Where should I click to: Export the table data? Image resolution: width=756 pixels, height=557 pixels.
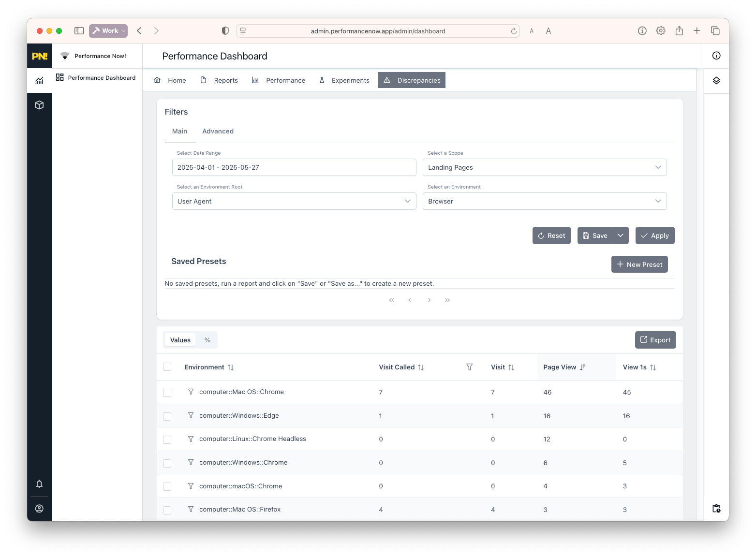coord(655,340)
